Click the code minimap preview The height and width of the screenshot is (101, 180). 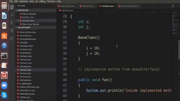(175, 23)
